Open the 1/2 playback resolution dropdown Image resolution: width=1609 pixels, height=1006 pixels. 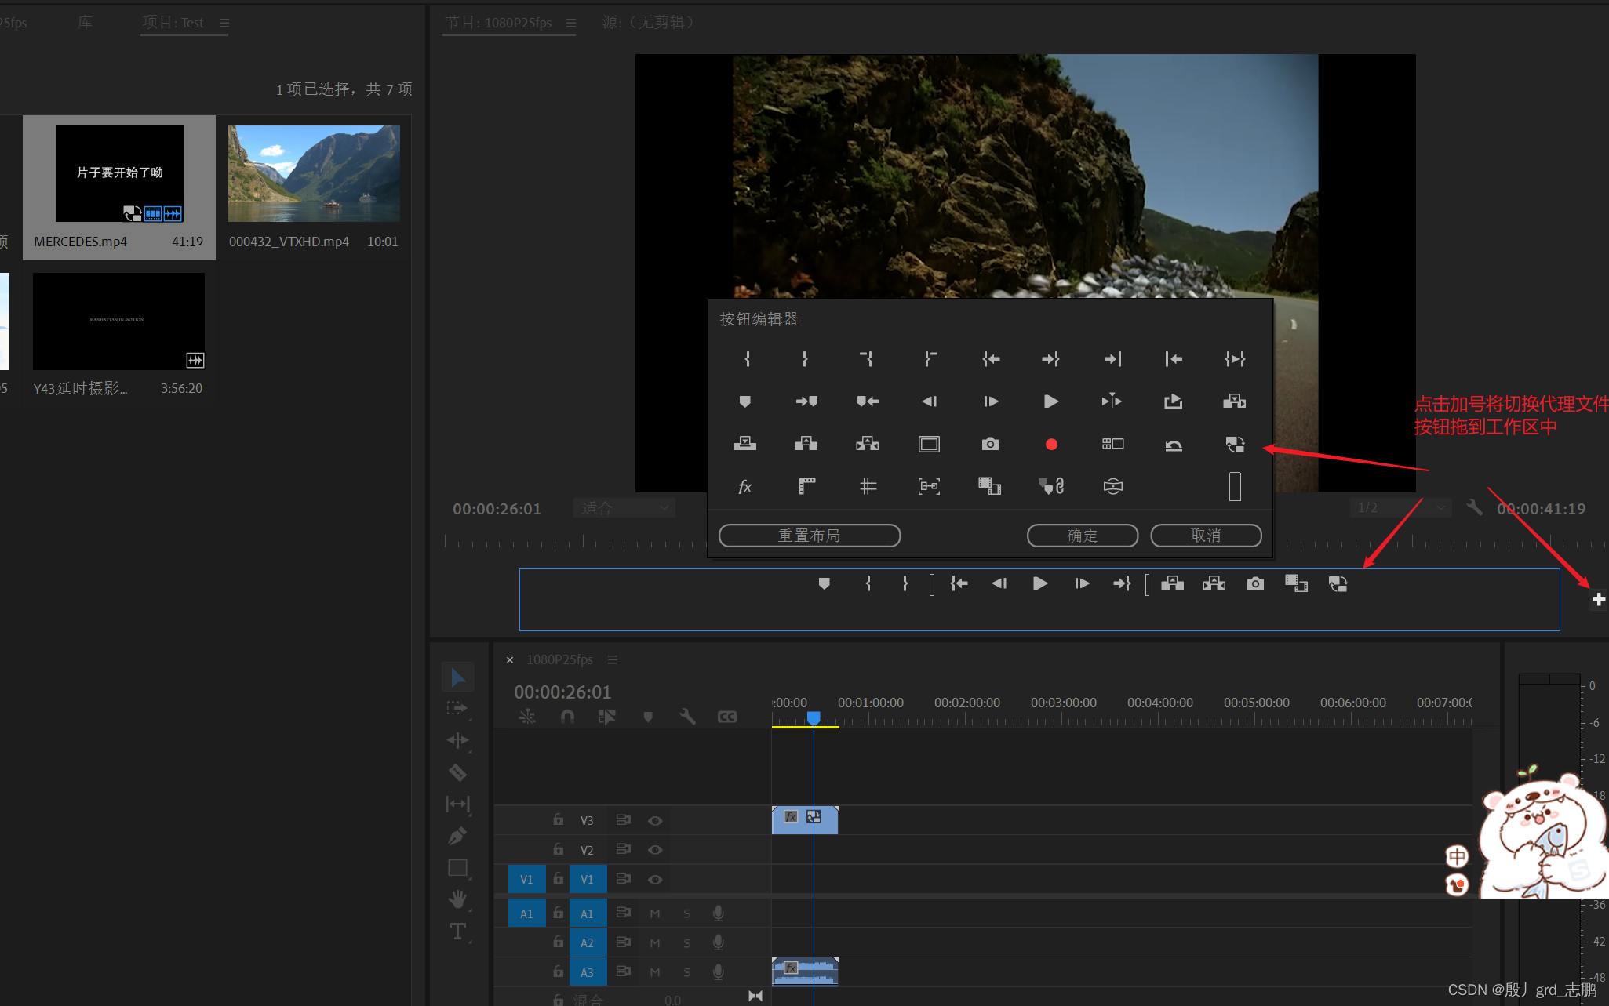[x=1400, y=508]
